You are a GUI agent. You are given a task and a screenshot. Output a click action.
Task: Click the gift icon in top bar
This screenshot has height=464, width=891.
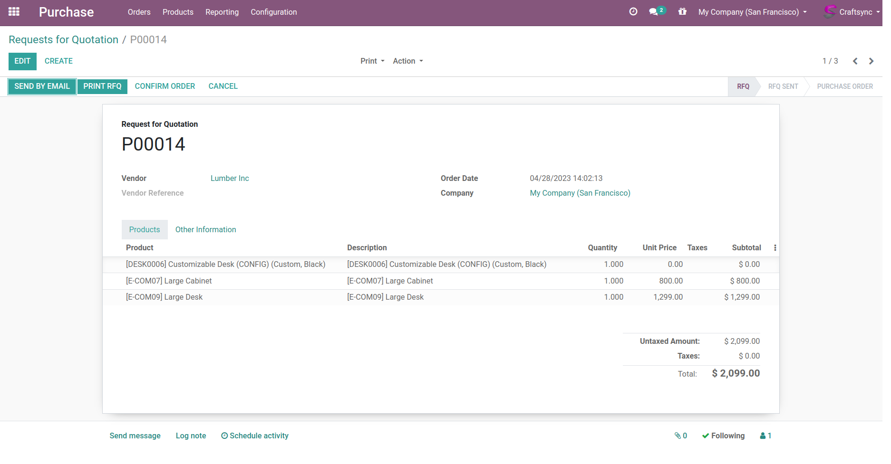coord(682,12)
